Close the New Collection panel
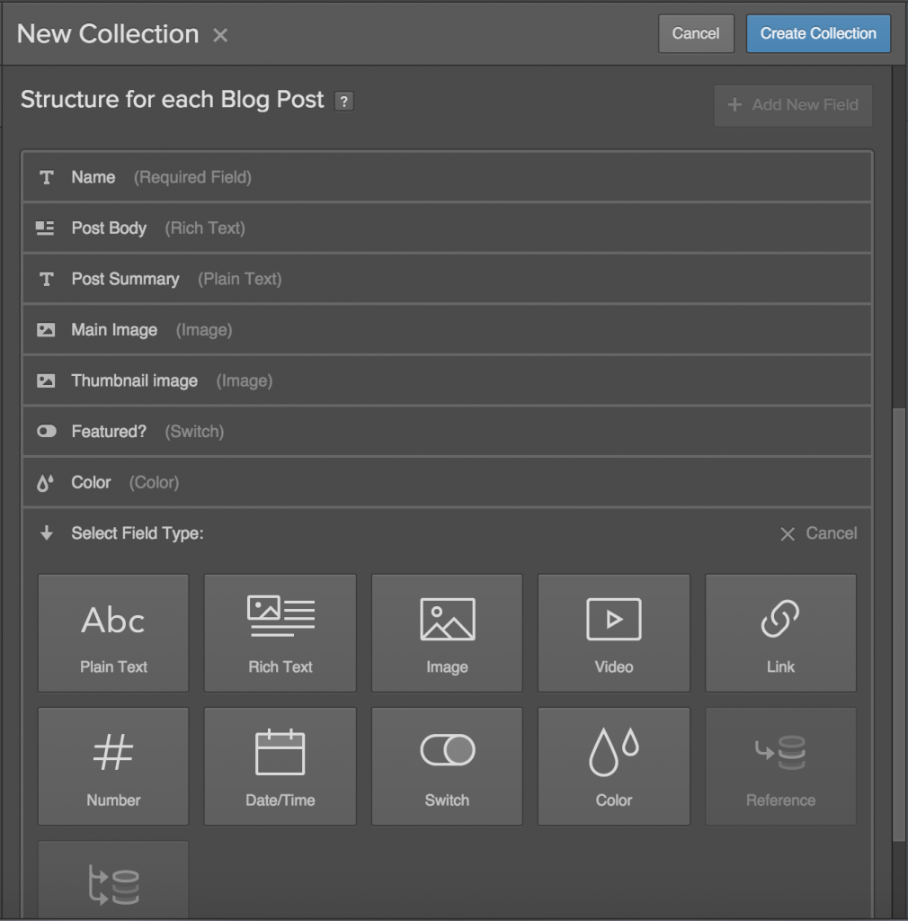Viewport: 908px width, 921px height. (218, 35)
